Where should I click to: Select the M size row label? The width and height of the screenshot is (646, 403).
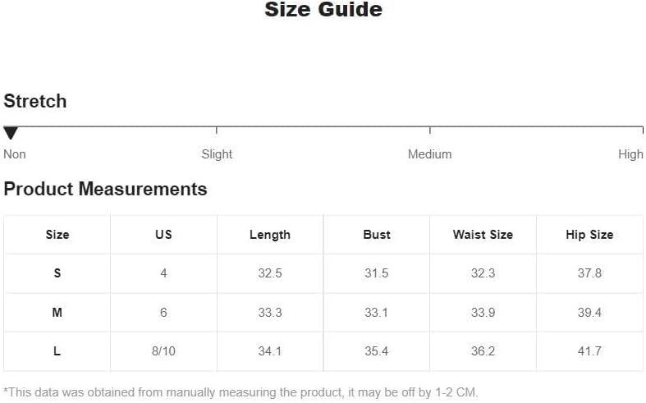pos(57,313)
